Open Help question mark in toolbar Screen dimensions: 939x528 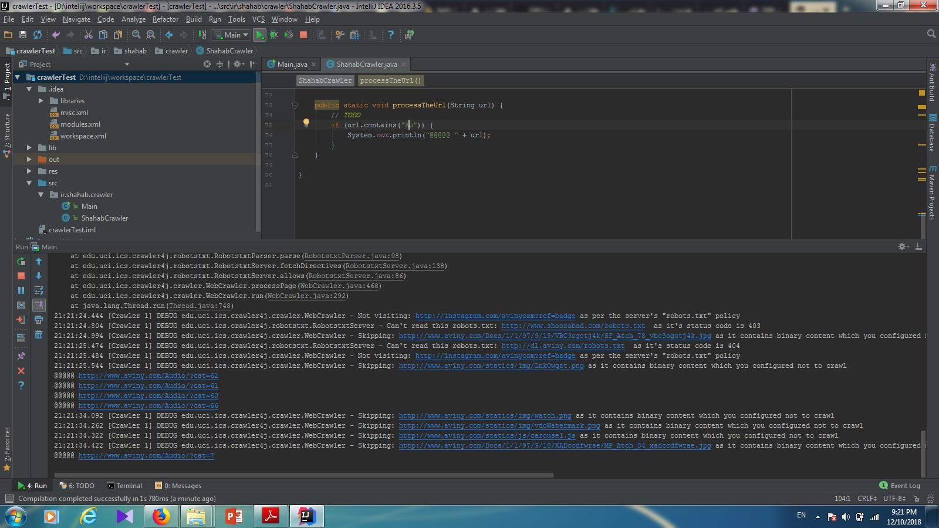pyautogui.click(x=391, y=35)
